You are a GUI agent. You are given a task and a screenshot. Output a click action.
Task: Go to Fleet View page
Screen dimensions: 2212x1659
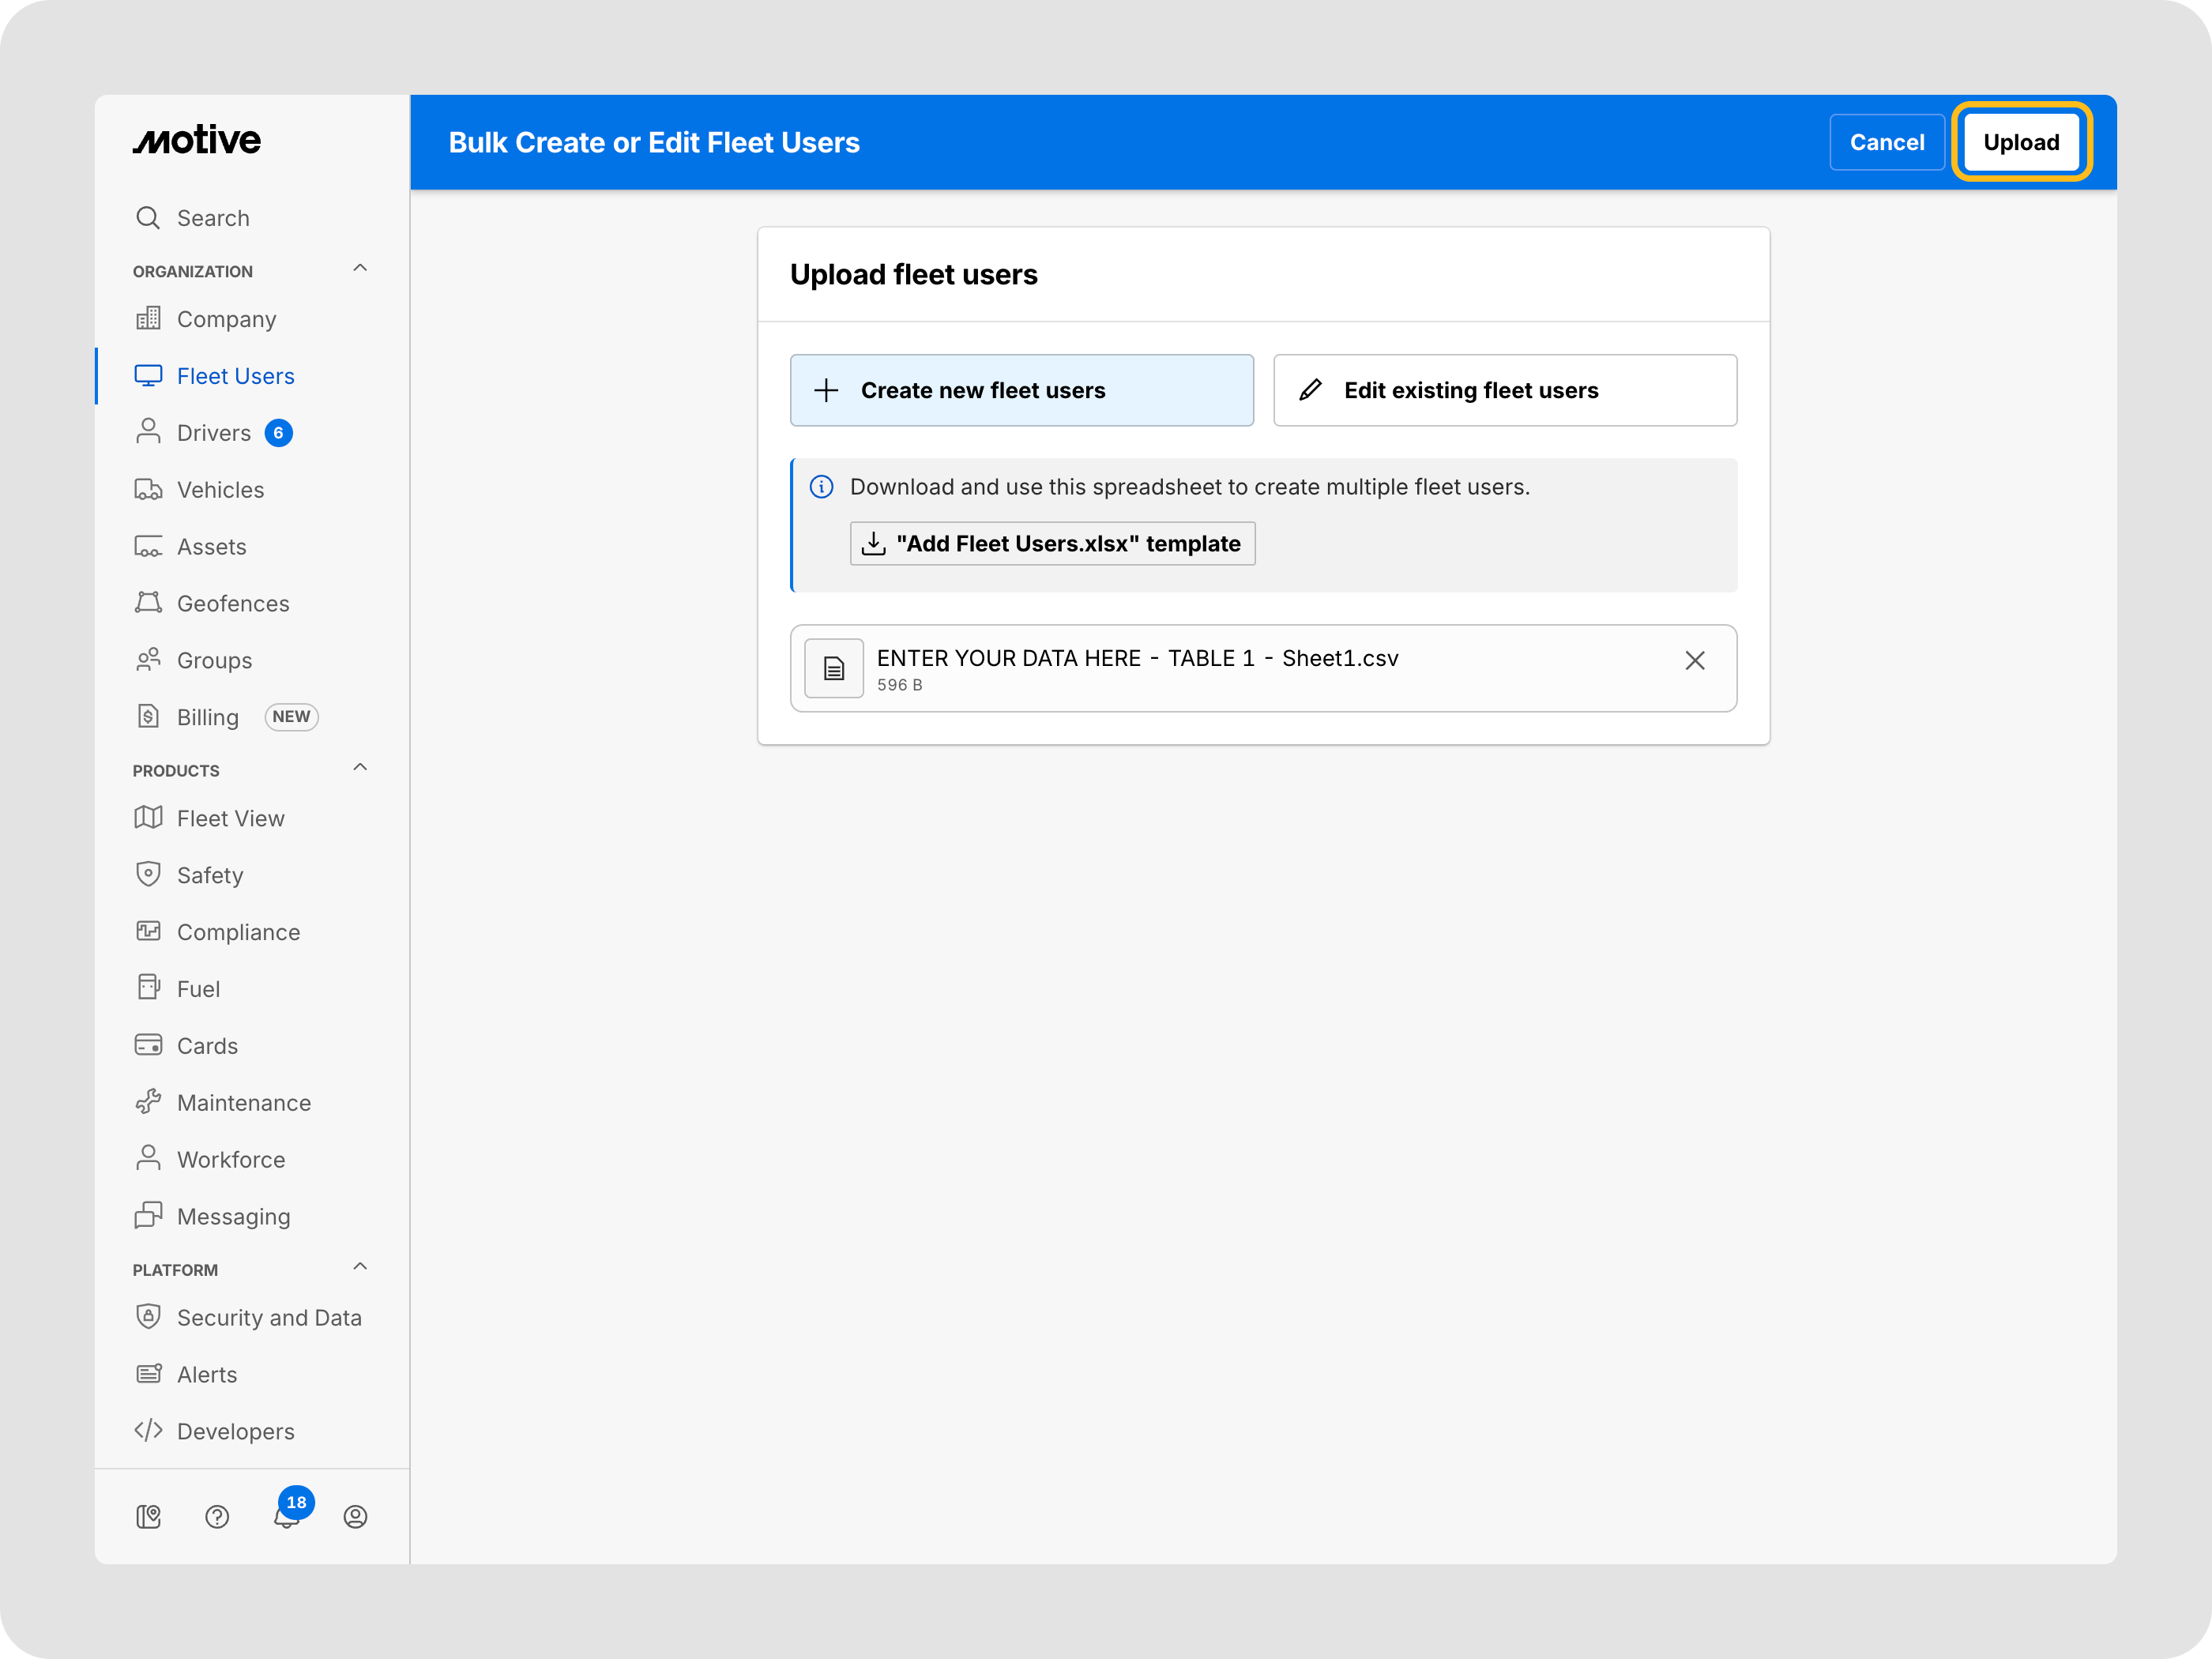pyautogui.click(x=230, y=818)
